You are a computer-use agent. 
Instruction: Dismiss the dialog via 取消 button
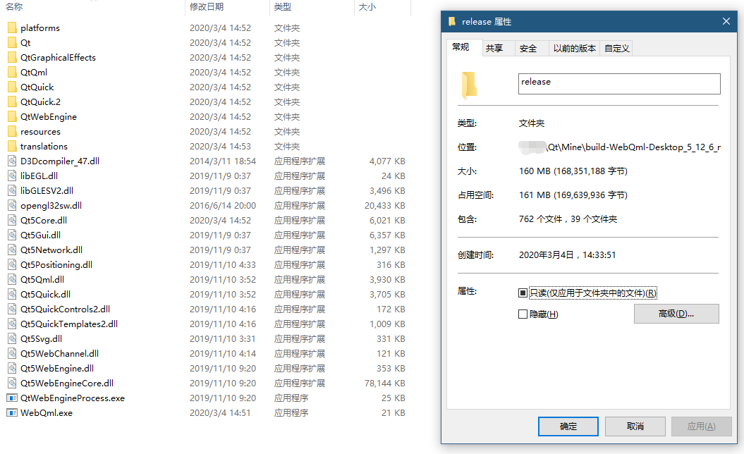[x=635, y=426]
